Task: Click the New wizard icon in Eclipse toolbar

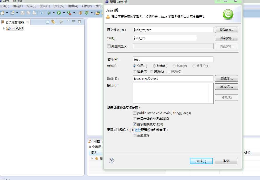Action: [x=2, y=13]
